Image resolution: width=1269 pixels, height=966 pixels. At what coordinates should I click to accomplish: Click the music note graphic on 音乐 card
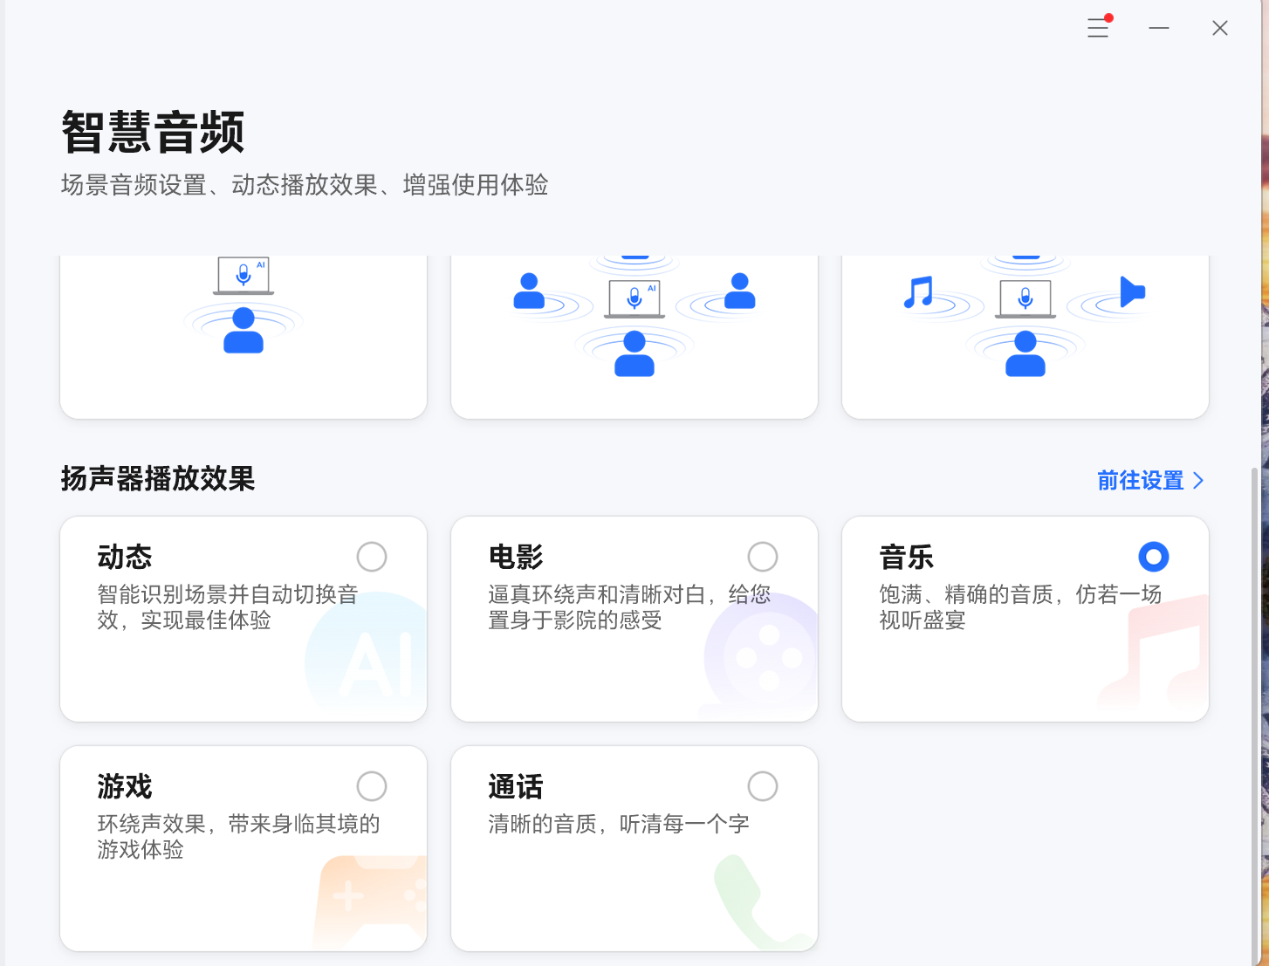point(1154,653)
